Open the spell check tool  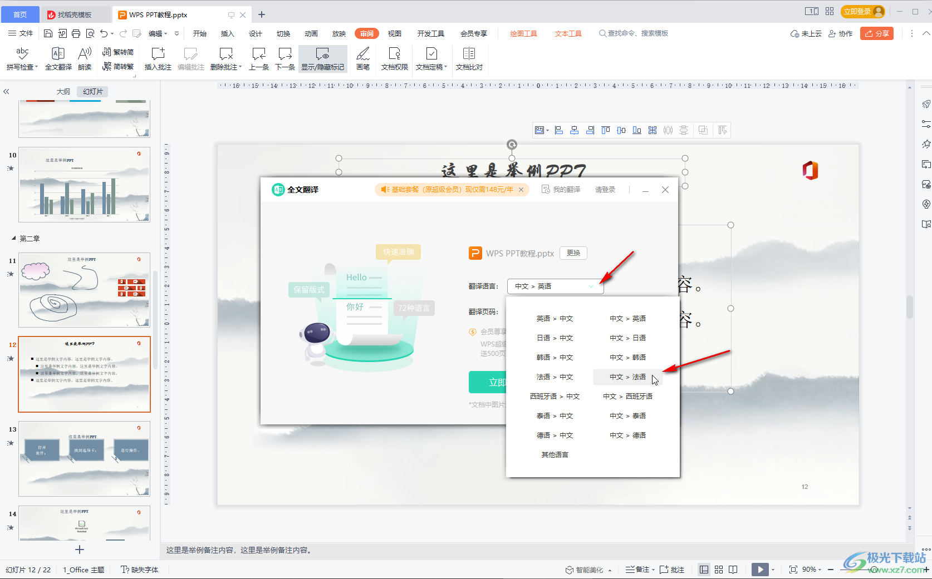[22, 58]
